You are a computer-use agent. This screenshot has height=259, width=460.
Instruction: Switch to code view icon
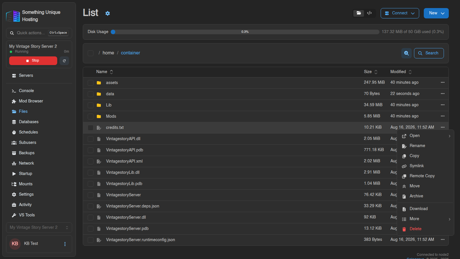[x=369, y=13]
